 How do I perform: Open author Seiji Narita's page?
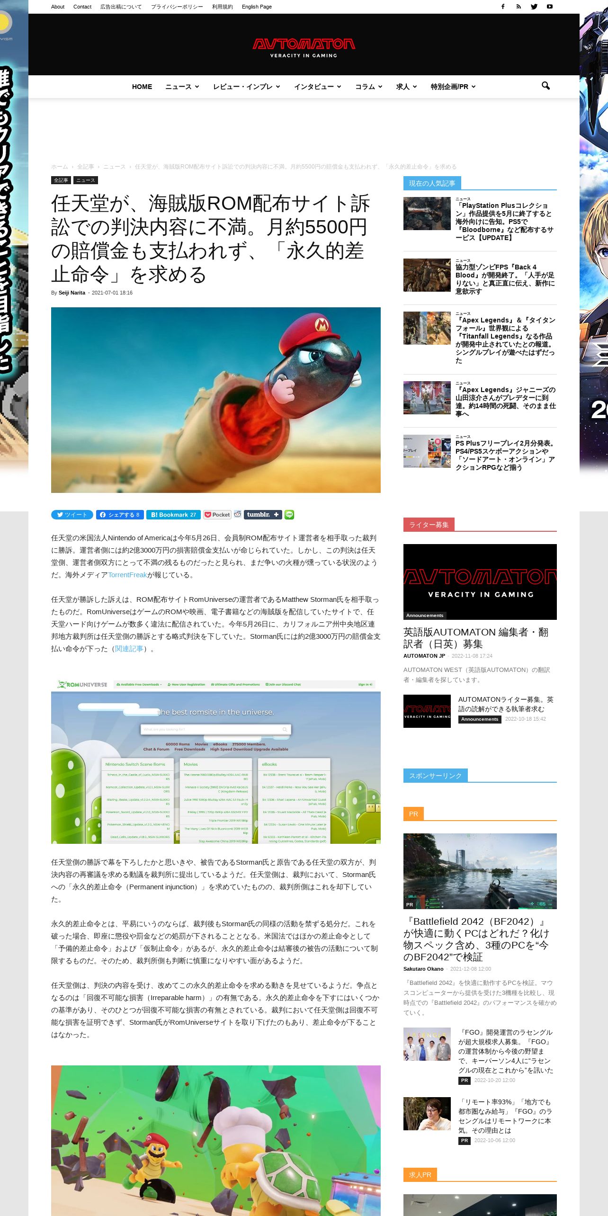(72, 293)
